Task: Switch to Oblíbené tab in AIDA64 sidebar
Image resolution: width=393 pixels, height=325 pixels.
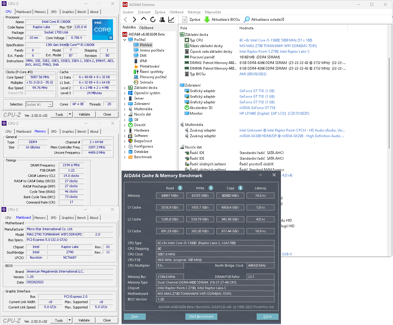Action: [146, 28]
